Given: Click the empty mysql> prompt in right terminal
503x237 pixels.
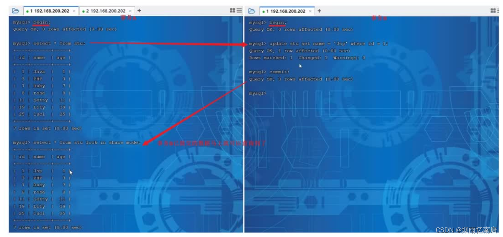Looking at the screenshot, I should pyautogui.click(x=258, y=93).
